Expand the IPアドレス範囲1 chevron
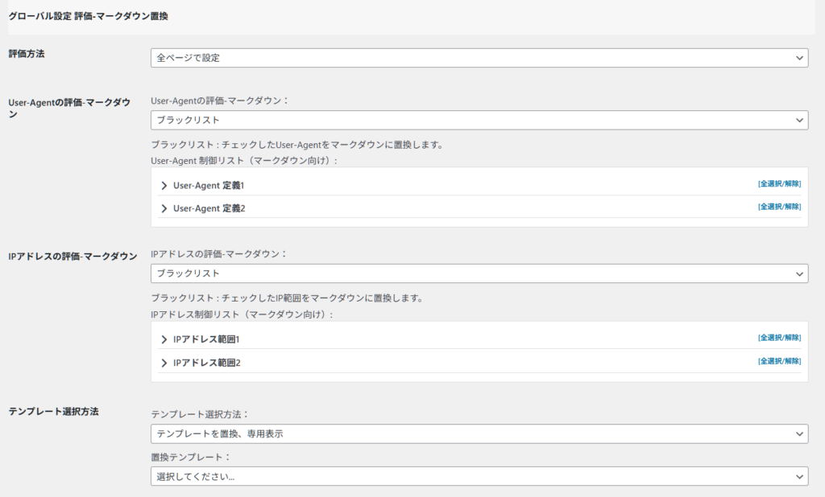This screenshot has height=497, width=825. point(164,339)
